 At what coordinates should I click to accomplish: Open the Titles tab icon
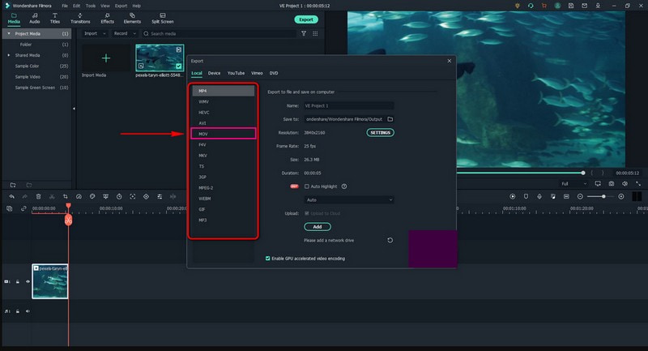point(55,18)
